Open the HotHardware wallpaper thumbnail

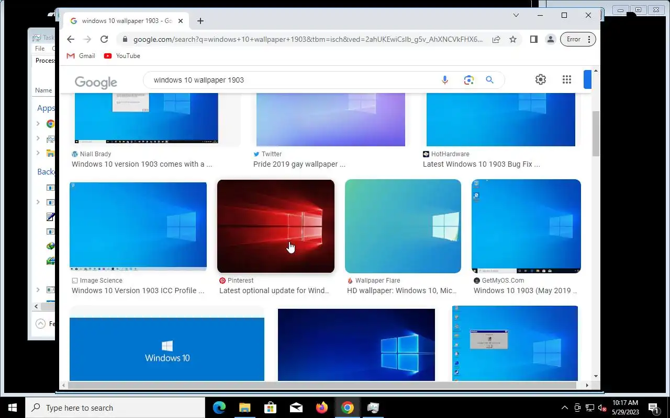pos(501,120)
